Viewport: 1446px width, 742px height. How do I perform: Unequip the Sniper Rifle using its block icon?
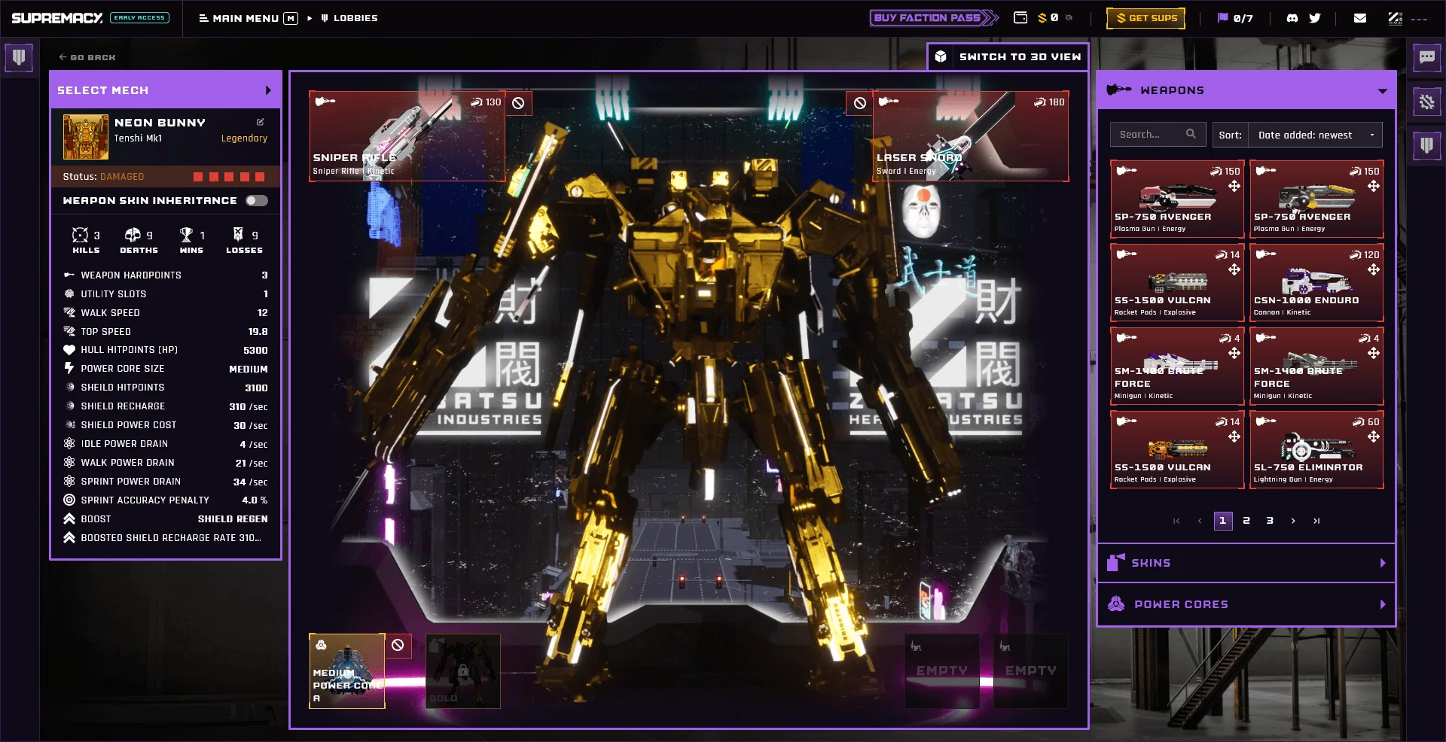tap(518, 103)
